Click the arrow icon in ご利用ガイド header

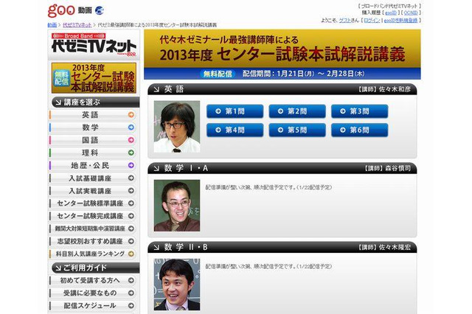pyautogui.click(x=58, y=268)
